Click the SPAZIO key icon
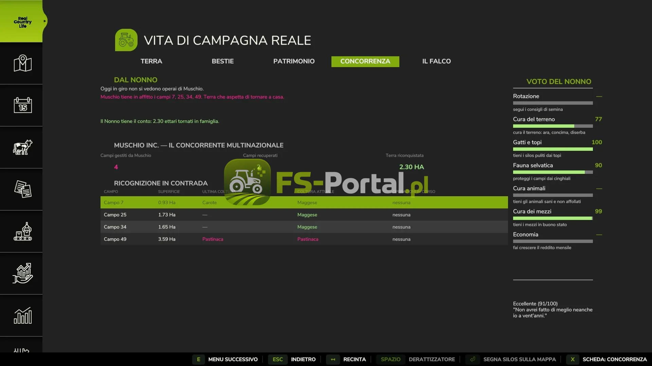Viewport: 652px width, 366px height. [391, 359]
